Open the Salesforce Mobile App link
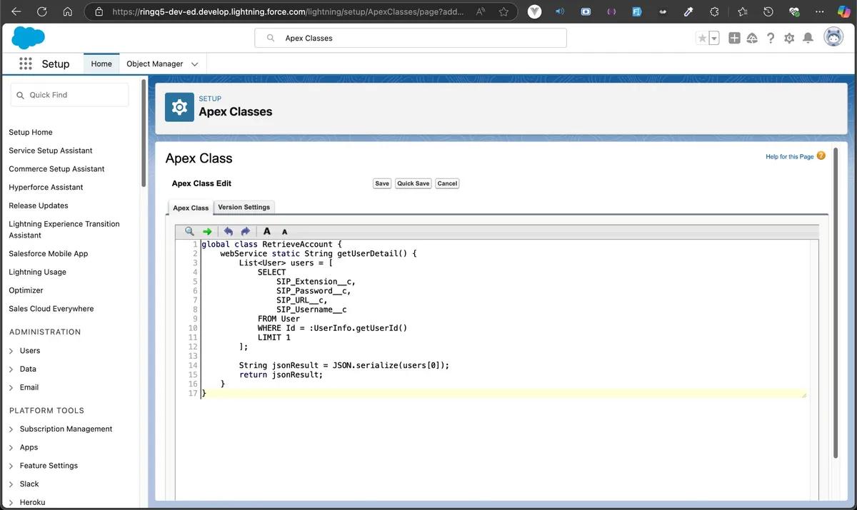This screenshot has height=510, width=857. 49,253
